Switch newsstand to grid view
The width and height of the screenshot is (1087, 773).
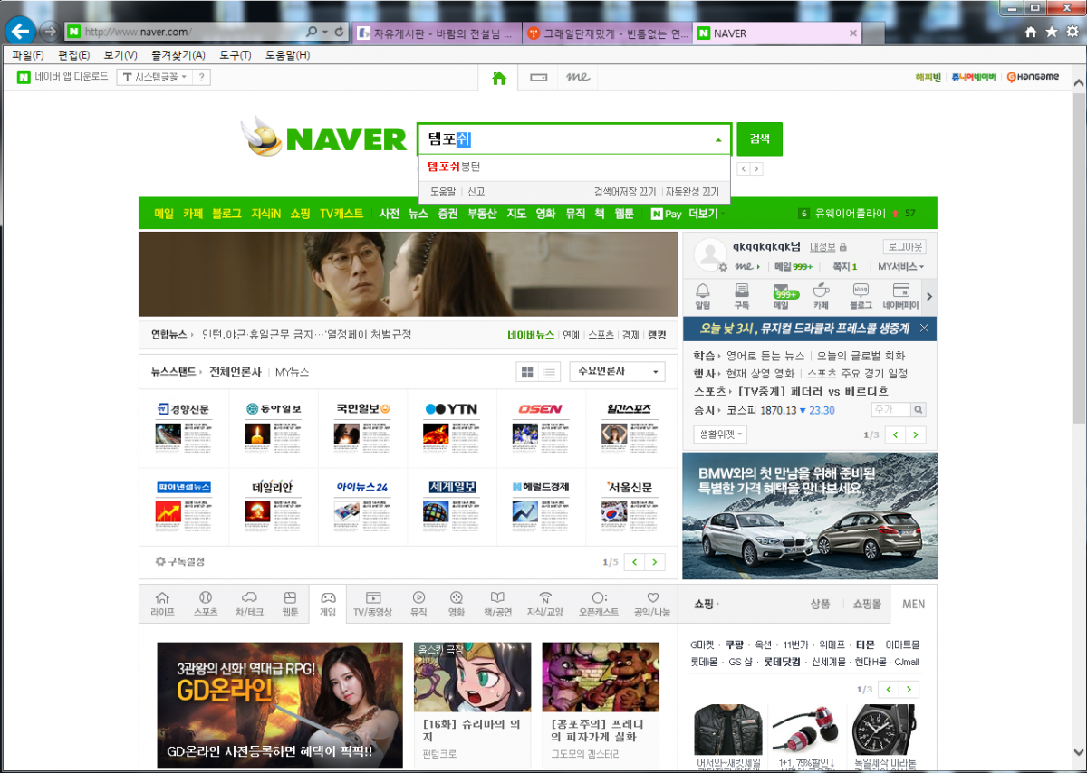point(526,372)
